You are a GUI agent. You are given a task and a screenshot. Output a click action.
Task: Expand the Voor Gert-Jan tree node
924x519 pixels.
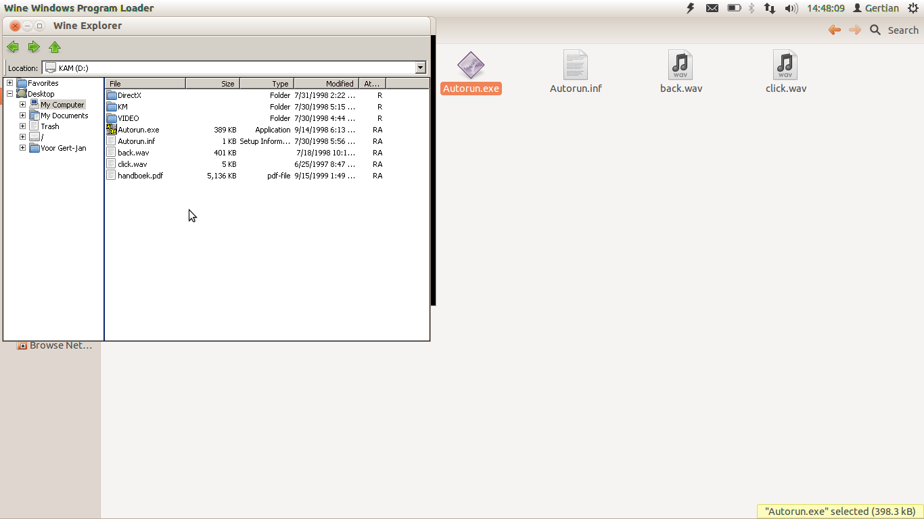click(x=22, y=148)
